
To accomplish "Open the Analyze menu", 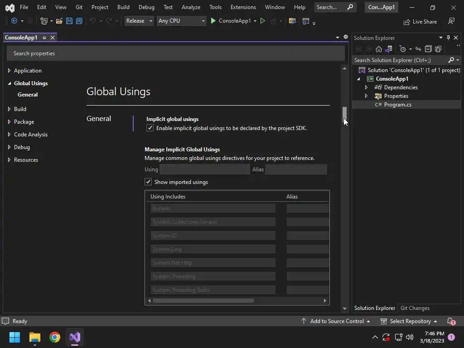I will (x=191, y=7).
